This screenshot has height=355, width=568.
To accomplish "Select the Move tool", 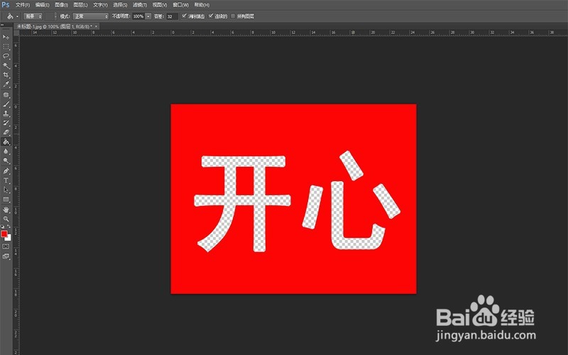I will (x=6, y=38).
